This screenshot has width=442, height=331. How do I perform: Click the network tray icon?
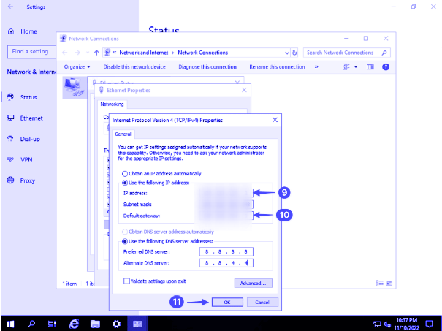click(376, 324)
